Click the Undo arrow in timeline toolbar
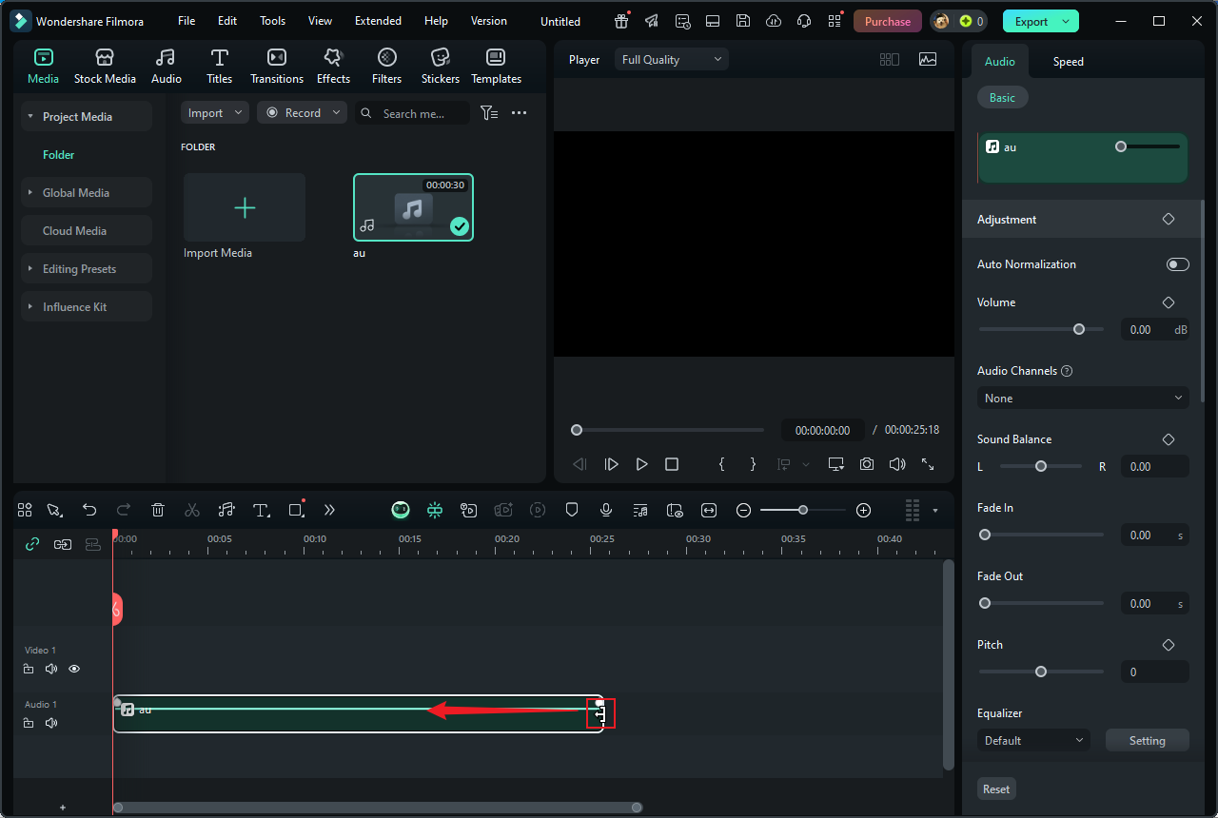The width and height of the screenshot is (1218, 818). (89, 510)
